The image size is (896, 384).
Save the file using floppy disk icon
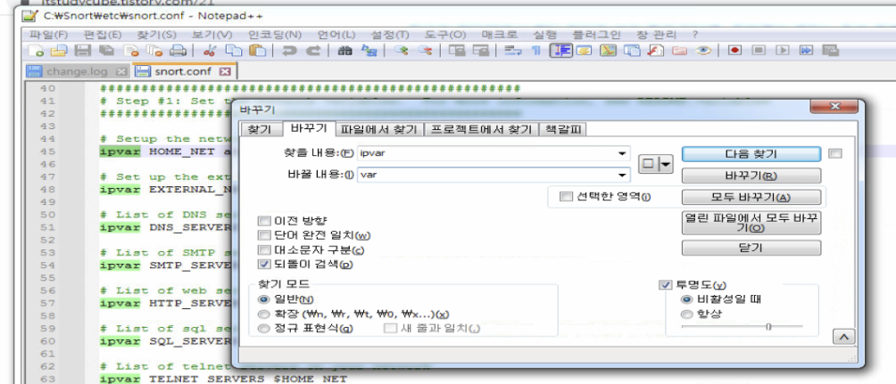[83, 51]
